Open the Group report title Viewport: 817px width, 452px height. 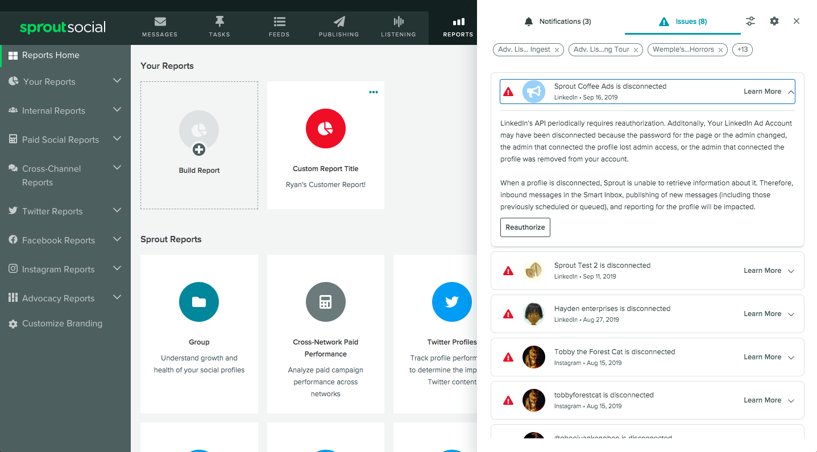[199, 342]
